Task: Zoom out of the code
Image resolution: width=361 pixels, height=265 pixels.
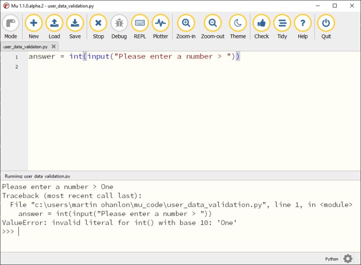Action: coord(212,25)
